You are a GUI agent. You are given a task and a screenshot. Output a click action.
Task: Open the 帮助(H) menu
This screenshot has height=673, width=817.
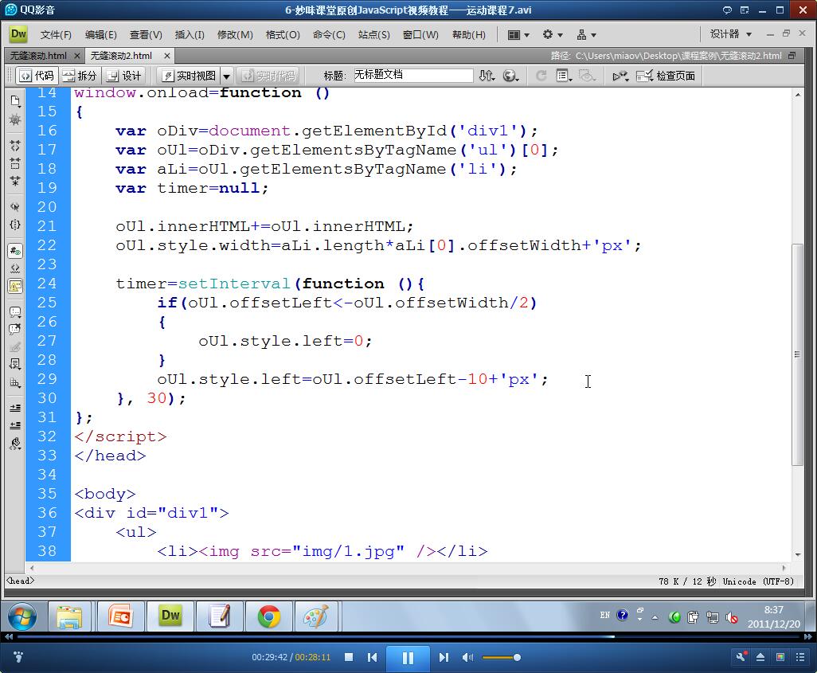click(468, 35)
